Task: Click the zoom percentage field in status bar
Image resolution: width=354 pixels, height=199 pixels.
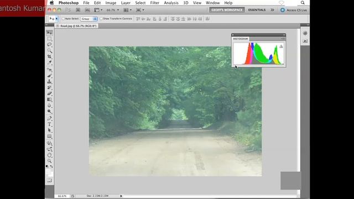Action: [x=63, y=196]
